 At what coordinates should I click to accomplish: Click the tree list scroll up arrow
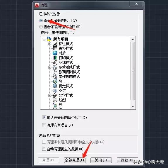click(x=133, y=39)
